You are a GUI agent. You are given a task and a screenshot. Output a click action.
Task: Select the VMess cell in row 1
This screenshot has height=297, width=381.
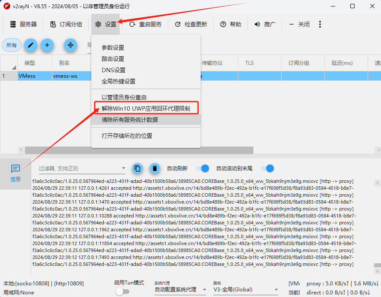click(x=35, y=76)
